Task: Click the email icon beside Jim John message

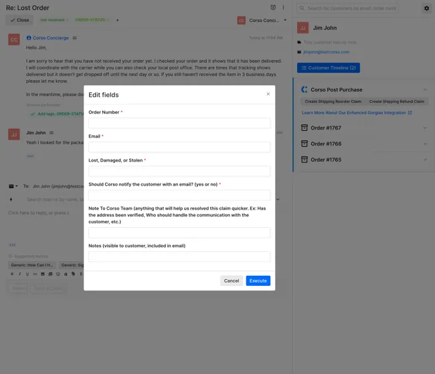Action: click(52, 133)
